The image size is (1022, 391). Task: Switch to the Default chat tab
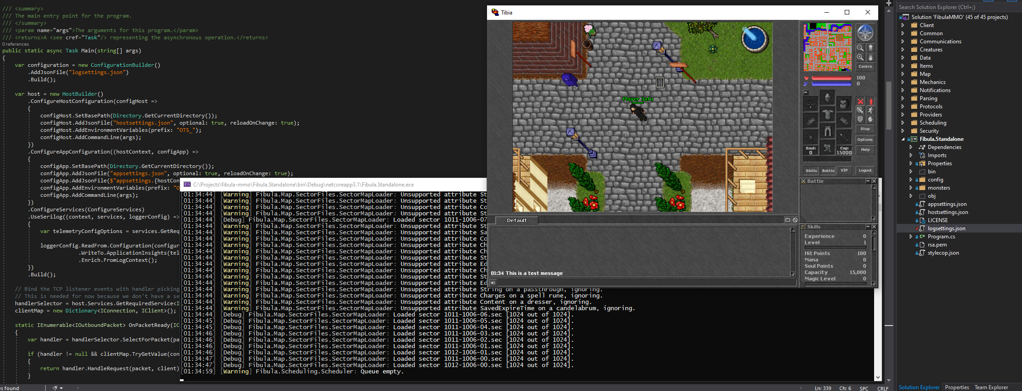[x=516, y=220]
